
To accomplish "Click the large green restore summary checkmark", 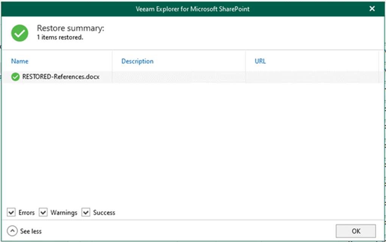I will [x=20, y=33].
